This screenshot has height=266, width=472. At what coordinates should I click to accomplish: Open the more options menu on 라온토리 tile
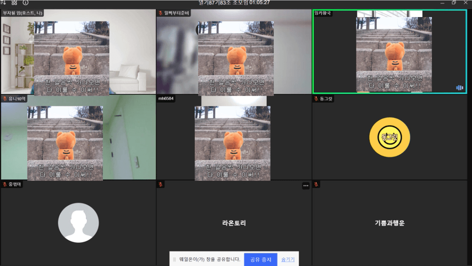coord(306,186)
